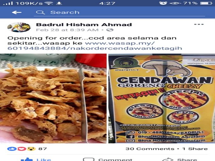Focus the Search input field
Viewport: 215px width, 161px height.
click(119, 12)
